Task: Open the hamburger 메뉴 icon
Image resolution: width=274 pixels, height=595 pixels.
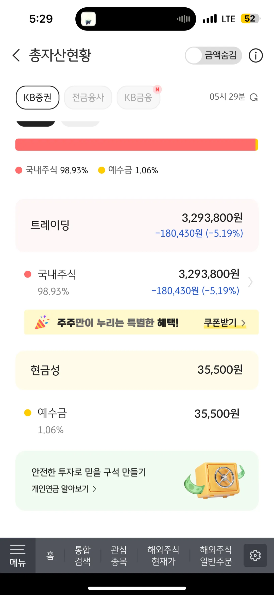Action: [18, 555]
